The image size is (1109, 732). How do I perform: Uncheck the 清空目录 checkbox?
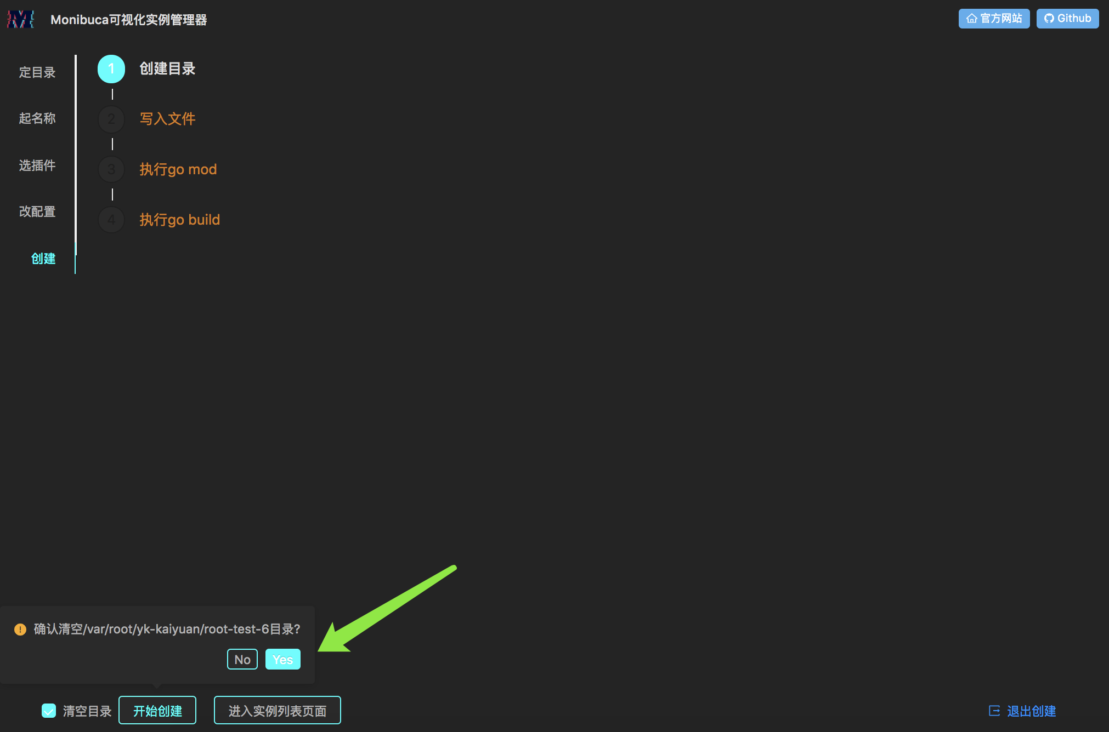(49, 711)
